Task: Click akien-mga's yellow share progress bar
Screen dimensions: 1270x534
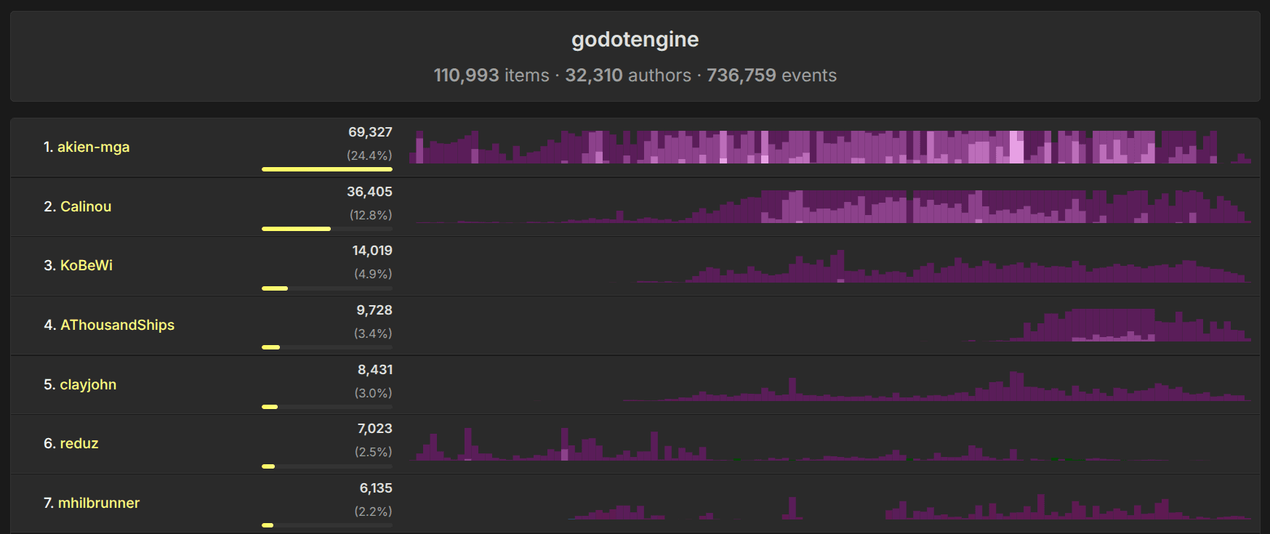Action: pyautogui.click(x=326, y=169)
